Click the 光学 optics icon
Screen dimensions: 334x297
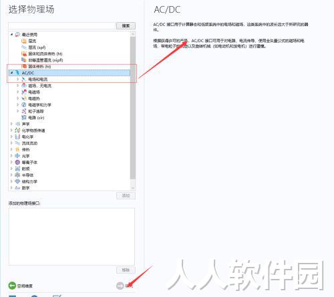tap(17, 156)
